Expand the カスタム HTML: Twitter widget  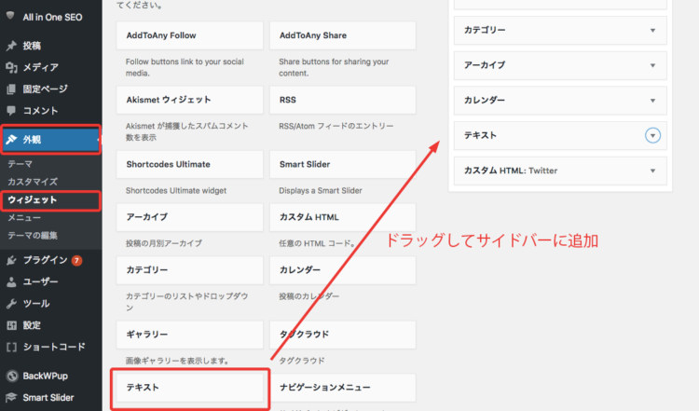pos(652,171)
